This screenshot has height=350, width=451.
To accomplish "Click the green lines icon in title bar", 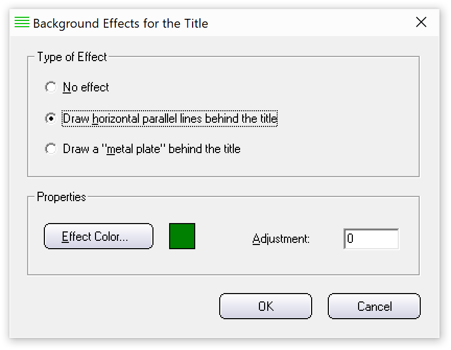I will pyautogui.click(x=22, y=22).
